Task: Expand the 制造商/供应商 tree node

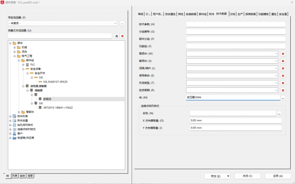Action: point(10,138)
